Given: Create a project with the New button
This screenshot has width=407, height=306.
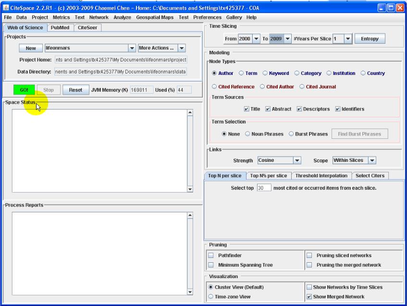Looking at the screenshot, I should coord(31,48).
